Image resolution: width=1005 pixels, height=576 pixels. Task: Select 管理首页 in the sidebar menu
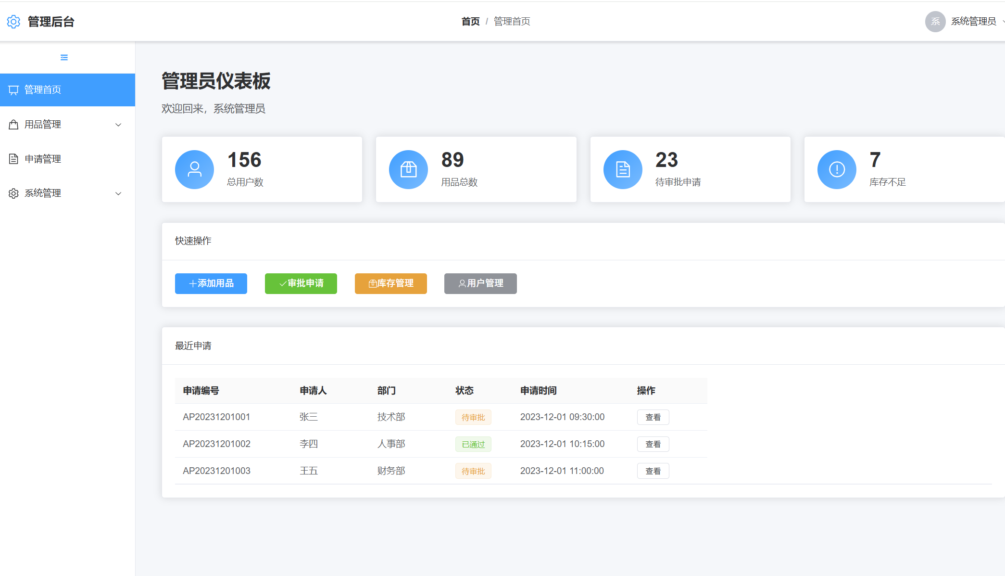click(x=43, y=90)
